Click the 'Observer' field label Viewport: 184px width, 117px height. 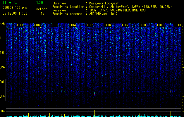click(59, 3)
